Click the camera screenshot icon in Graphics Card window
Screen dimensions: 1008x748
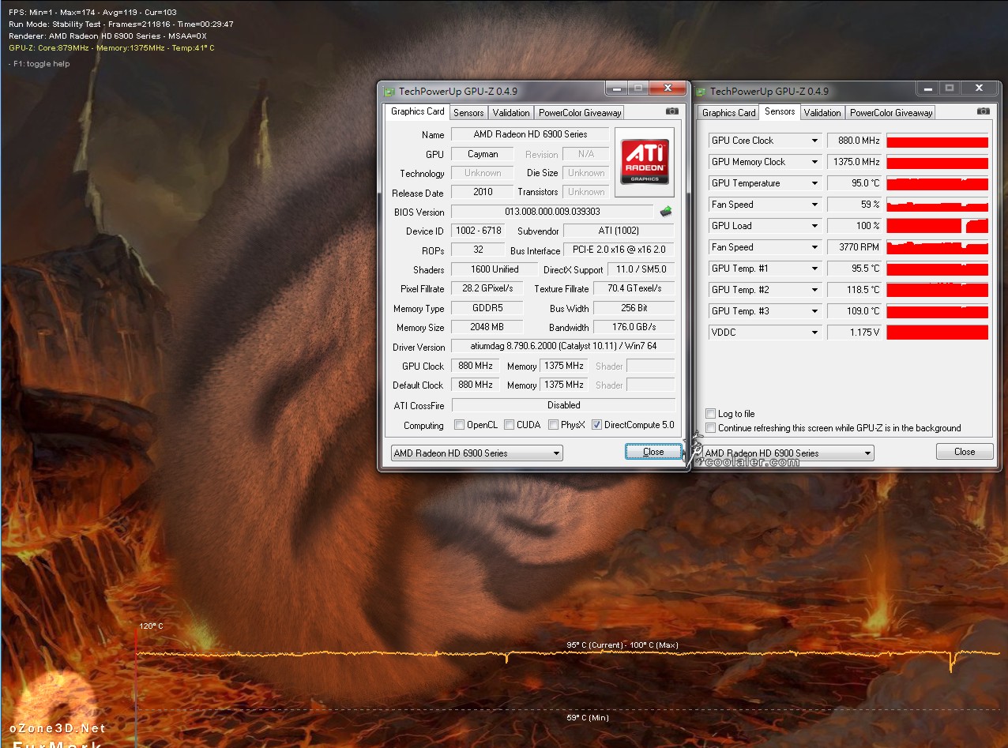[671, 111]
